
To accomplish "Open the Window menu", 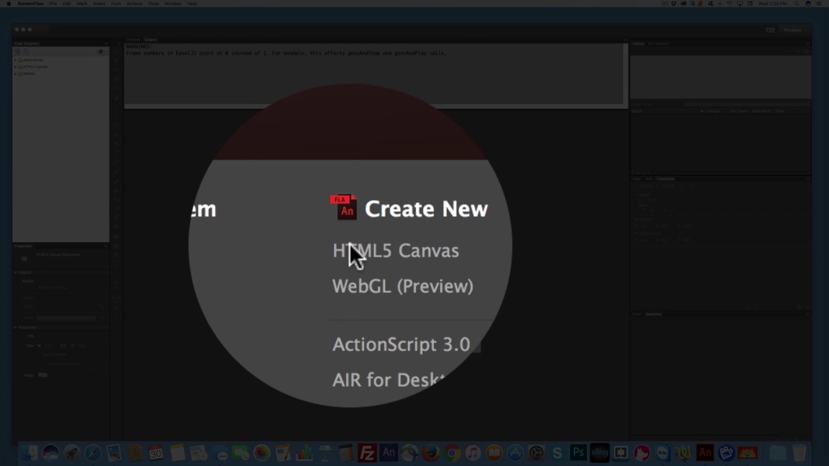I will point(173,3).
